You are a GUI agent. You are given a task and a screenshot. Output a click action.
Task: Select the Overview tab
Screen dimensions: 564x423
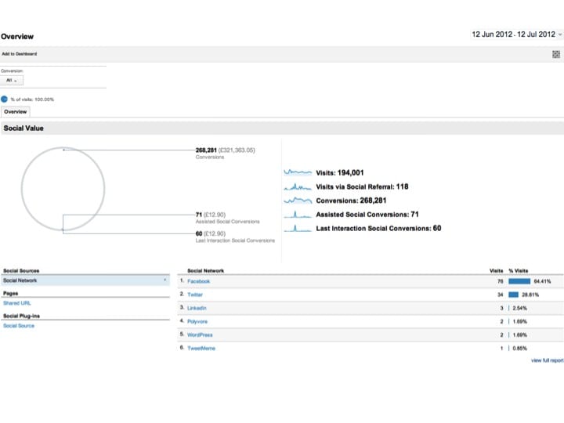coord(16,112)
